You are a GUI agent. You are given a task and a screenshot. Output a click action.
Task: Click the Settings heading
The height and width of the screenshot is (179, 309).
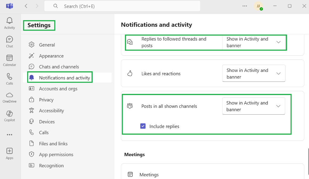pyautogui.click(x=39, y=25)
